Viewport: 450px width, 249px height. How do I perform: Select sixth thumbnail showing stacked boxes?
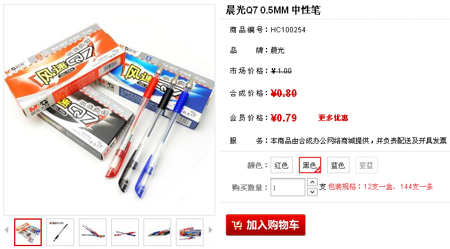(x=189, y=232)
